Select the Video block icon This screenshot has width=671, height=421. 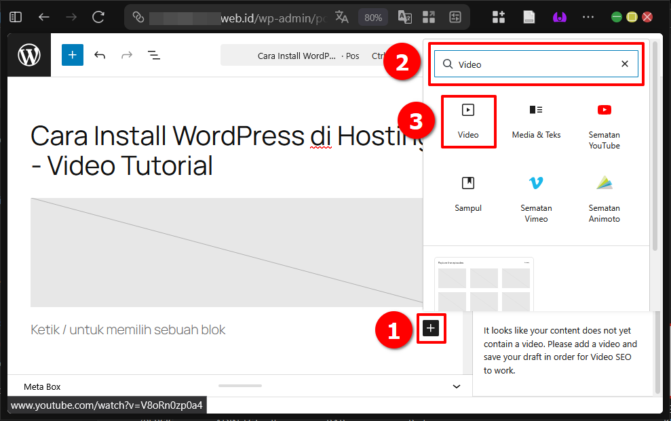(468, 121)
